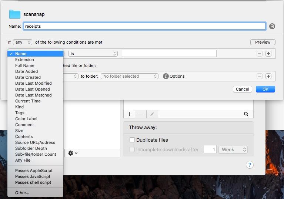The width and height of the screenshot is (284, 199).
Task: Click the search magnifier in rules list
Action: (x=246, y=114)
